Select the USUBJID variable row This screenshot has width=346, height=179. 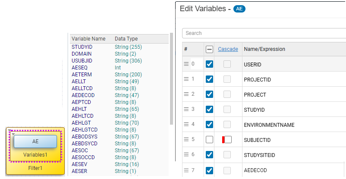pos(119,61)
